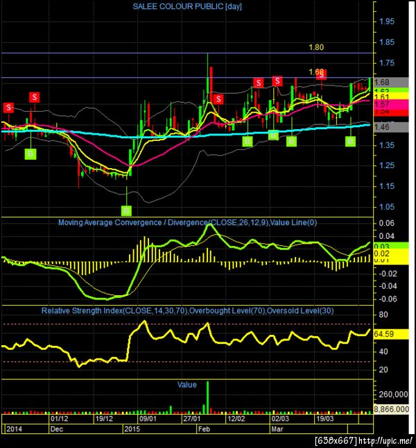The width and height of the screenshot is (416, 448).
Task: Click the B buy marker at the December low near 1.05
Action: (x=126, y=211)
